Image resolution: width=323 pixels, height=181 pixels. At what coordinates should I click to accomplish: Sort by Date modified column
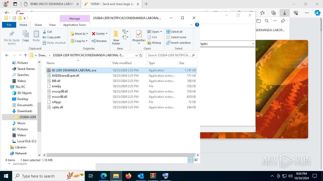click(129, 63)
